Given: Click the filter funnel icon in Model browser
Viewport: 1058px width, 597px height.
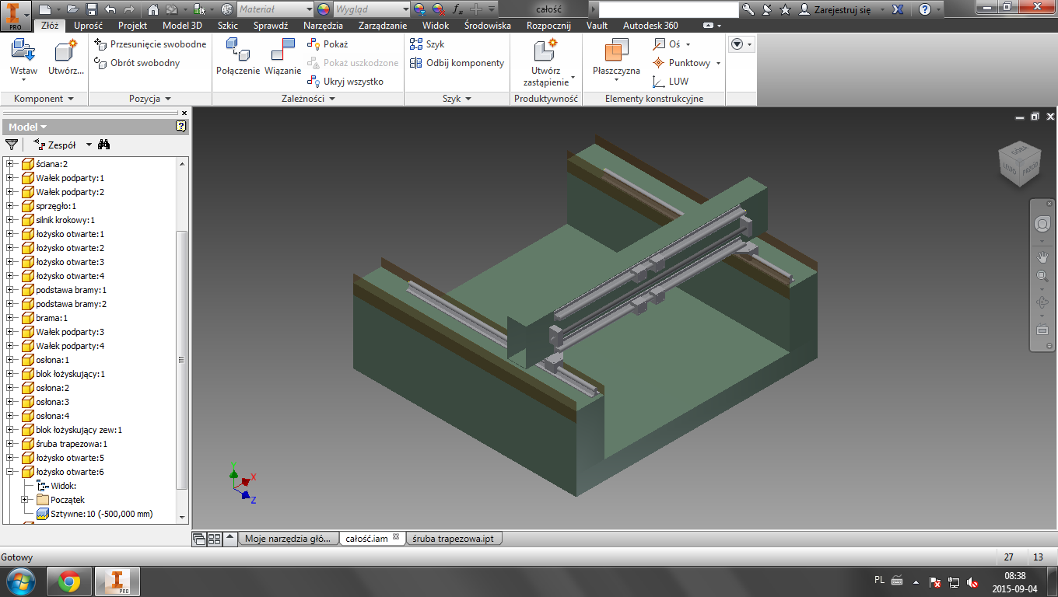Looking at the screenshot, I should [x=12, y=145].
